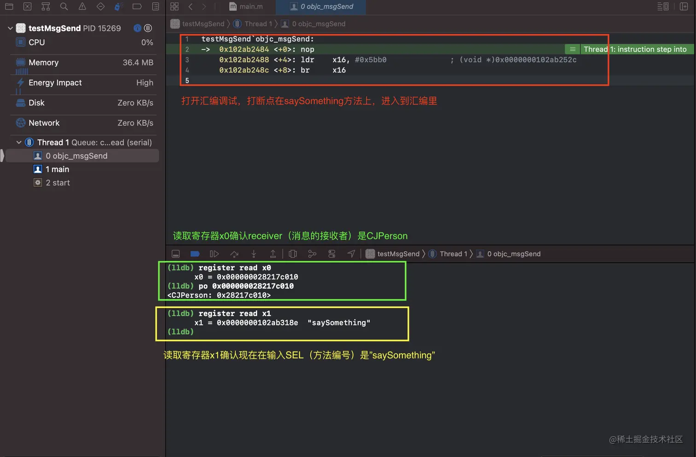Go forward in editor history

(x=204, y=6)
